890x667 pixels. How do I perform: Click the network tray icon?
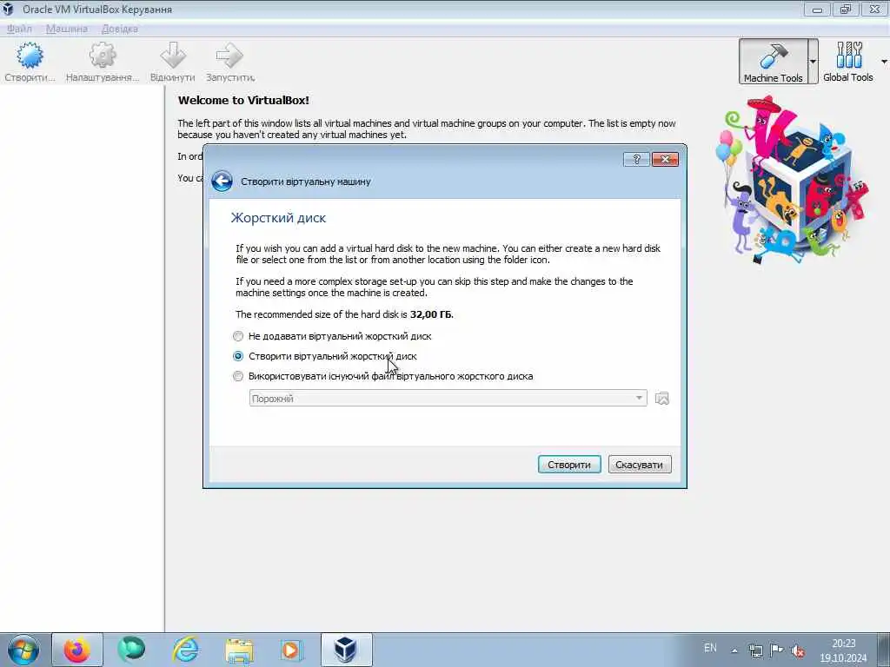point(755,650)
